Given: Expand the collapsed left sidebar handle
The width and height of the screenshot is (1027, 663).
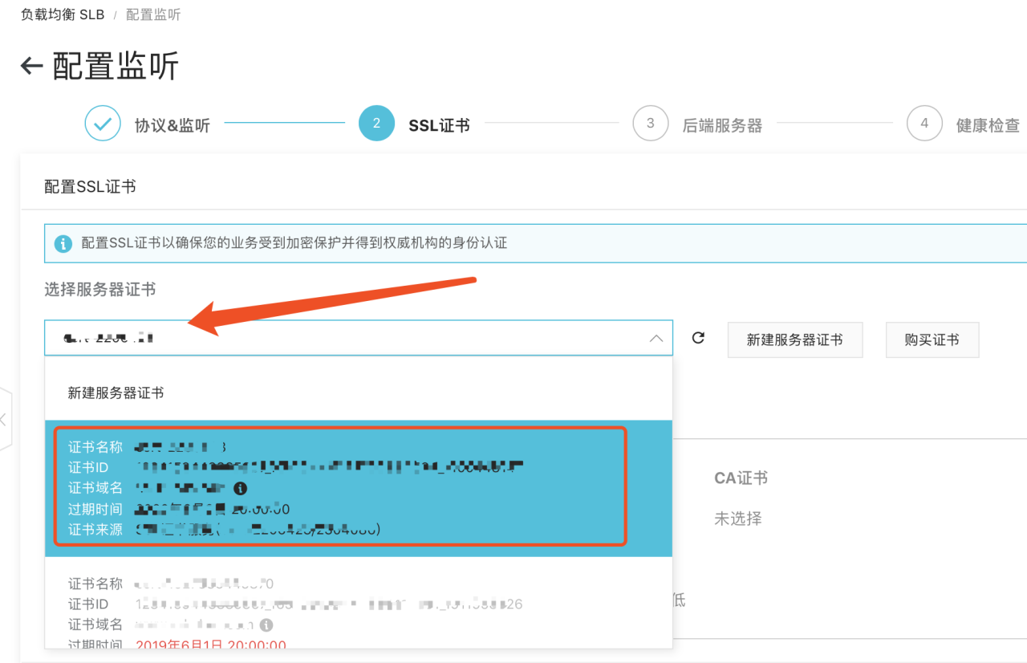Looking at the screenshot, I should (x=4, y=418).
